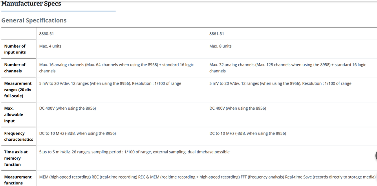Click the 5 µs to 5 min/div cell

pyautogui.click(x=134, y=152)
